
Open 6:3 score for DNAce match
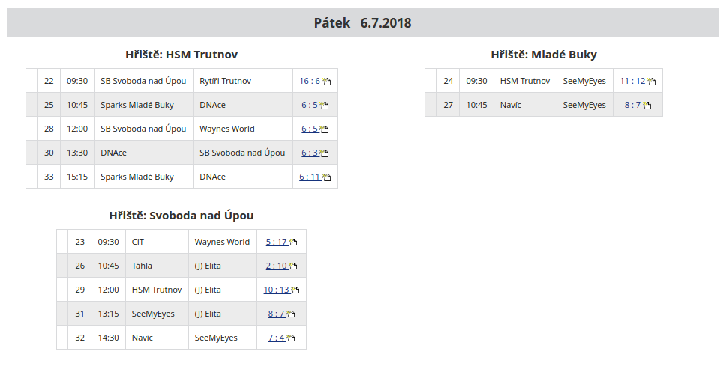pyautogui.click(x=310, y=153)
